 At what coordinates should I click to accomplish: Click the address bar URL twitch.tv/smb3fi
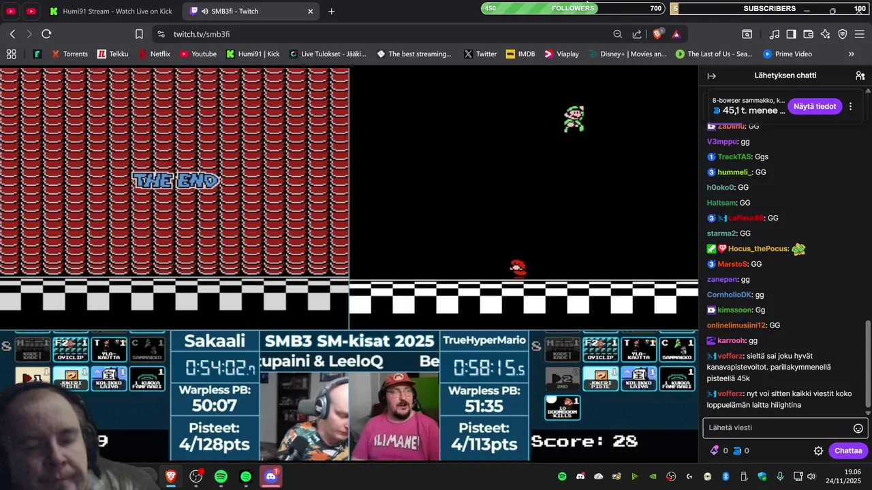tap(201, 34)
